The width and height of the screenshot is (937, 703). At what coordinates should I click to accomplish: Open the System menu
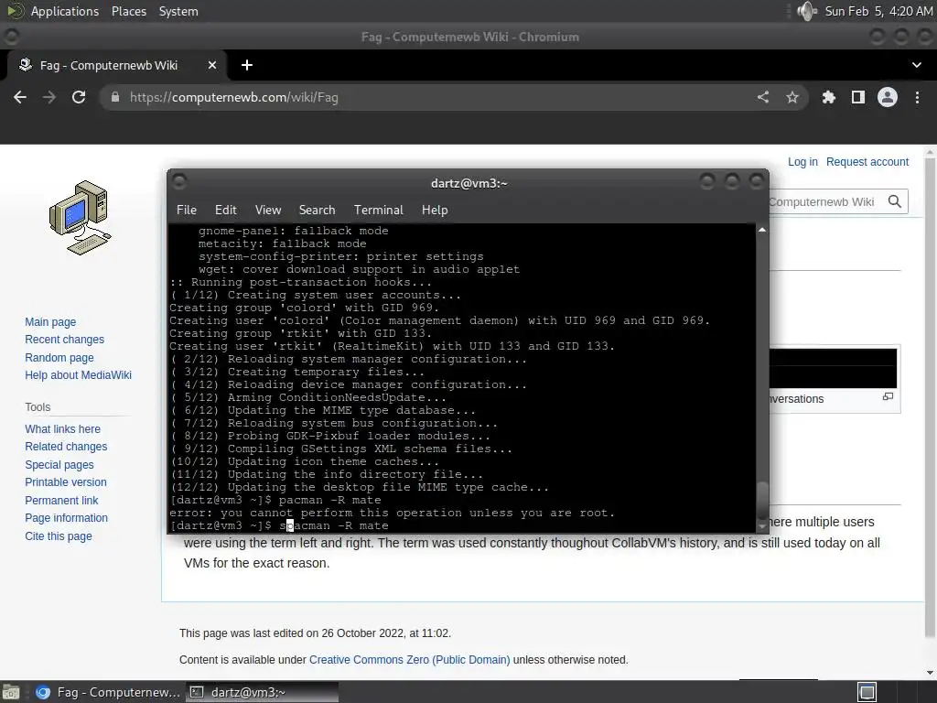coord(178,11)
